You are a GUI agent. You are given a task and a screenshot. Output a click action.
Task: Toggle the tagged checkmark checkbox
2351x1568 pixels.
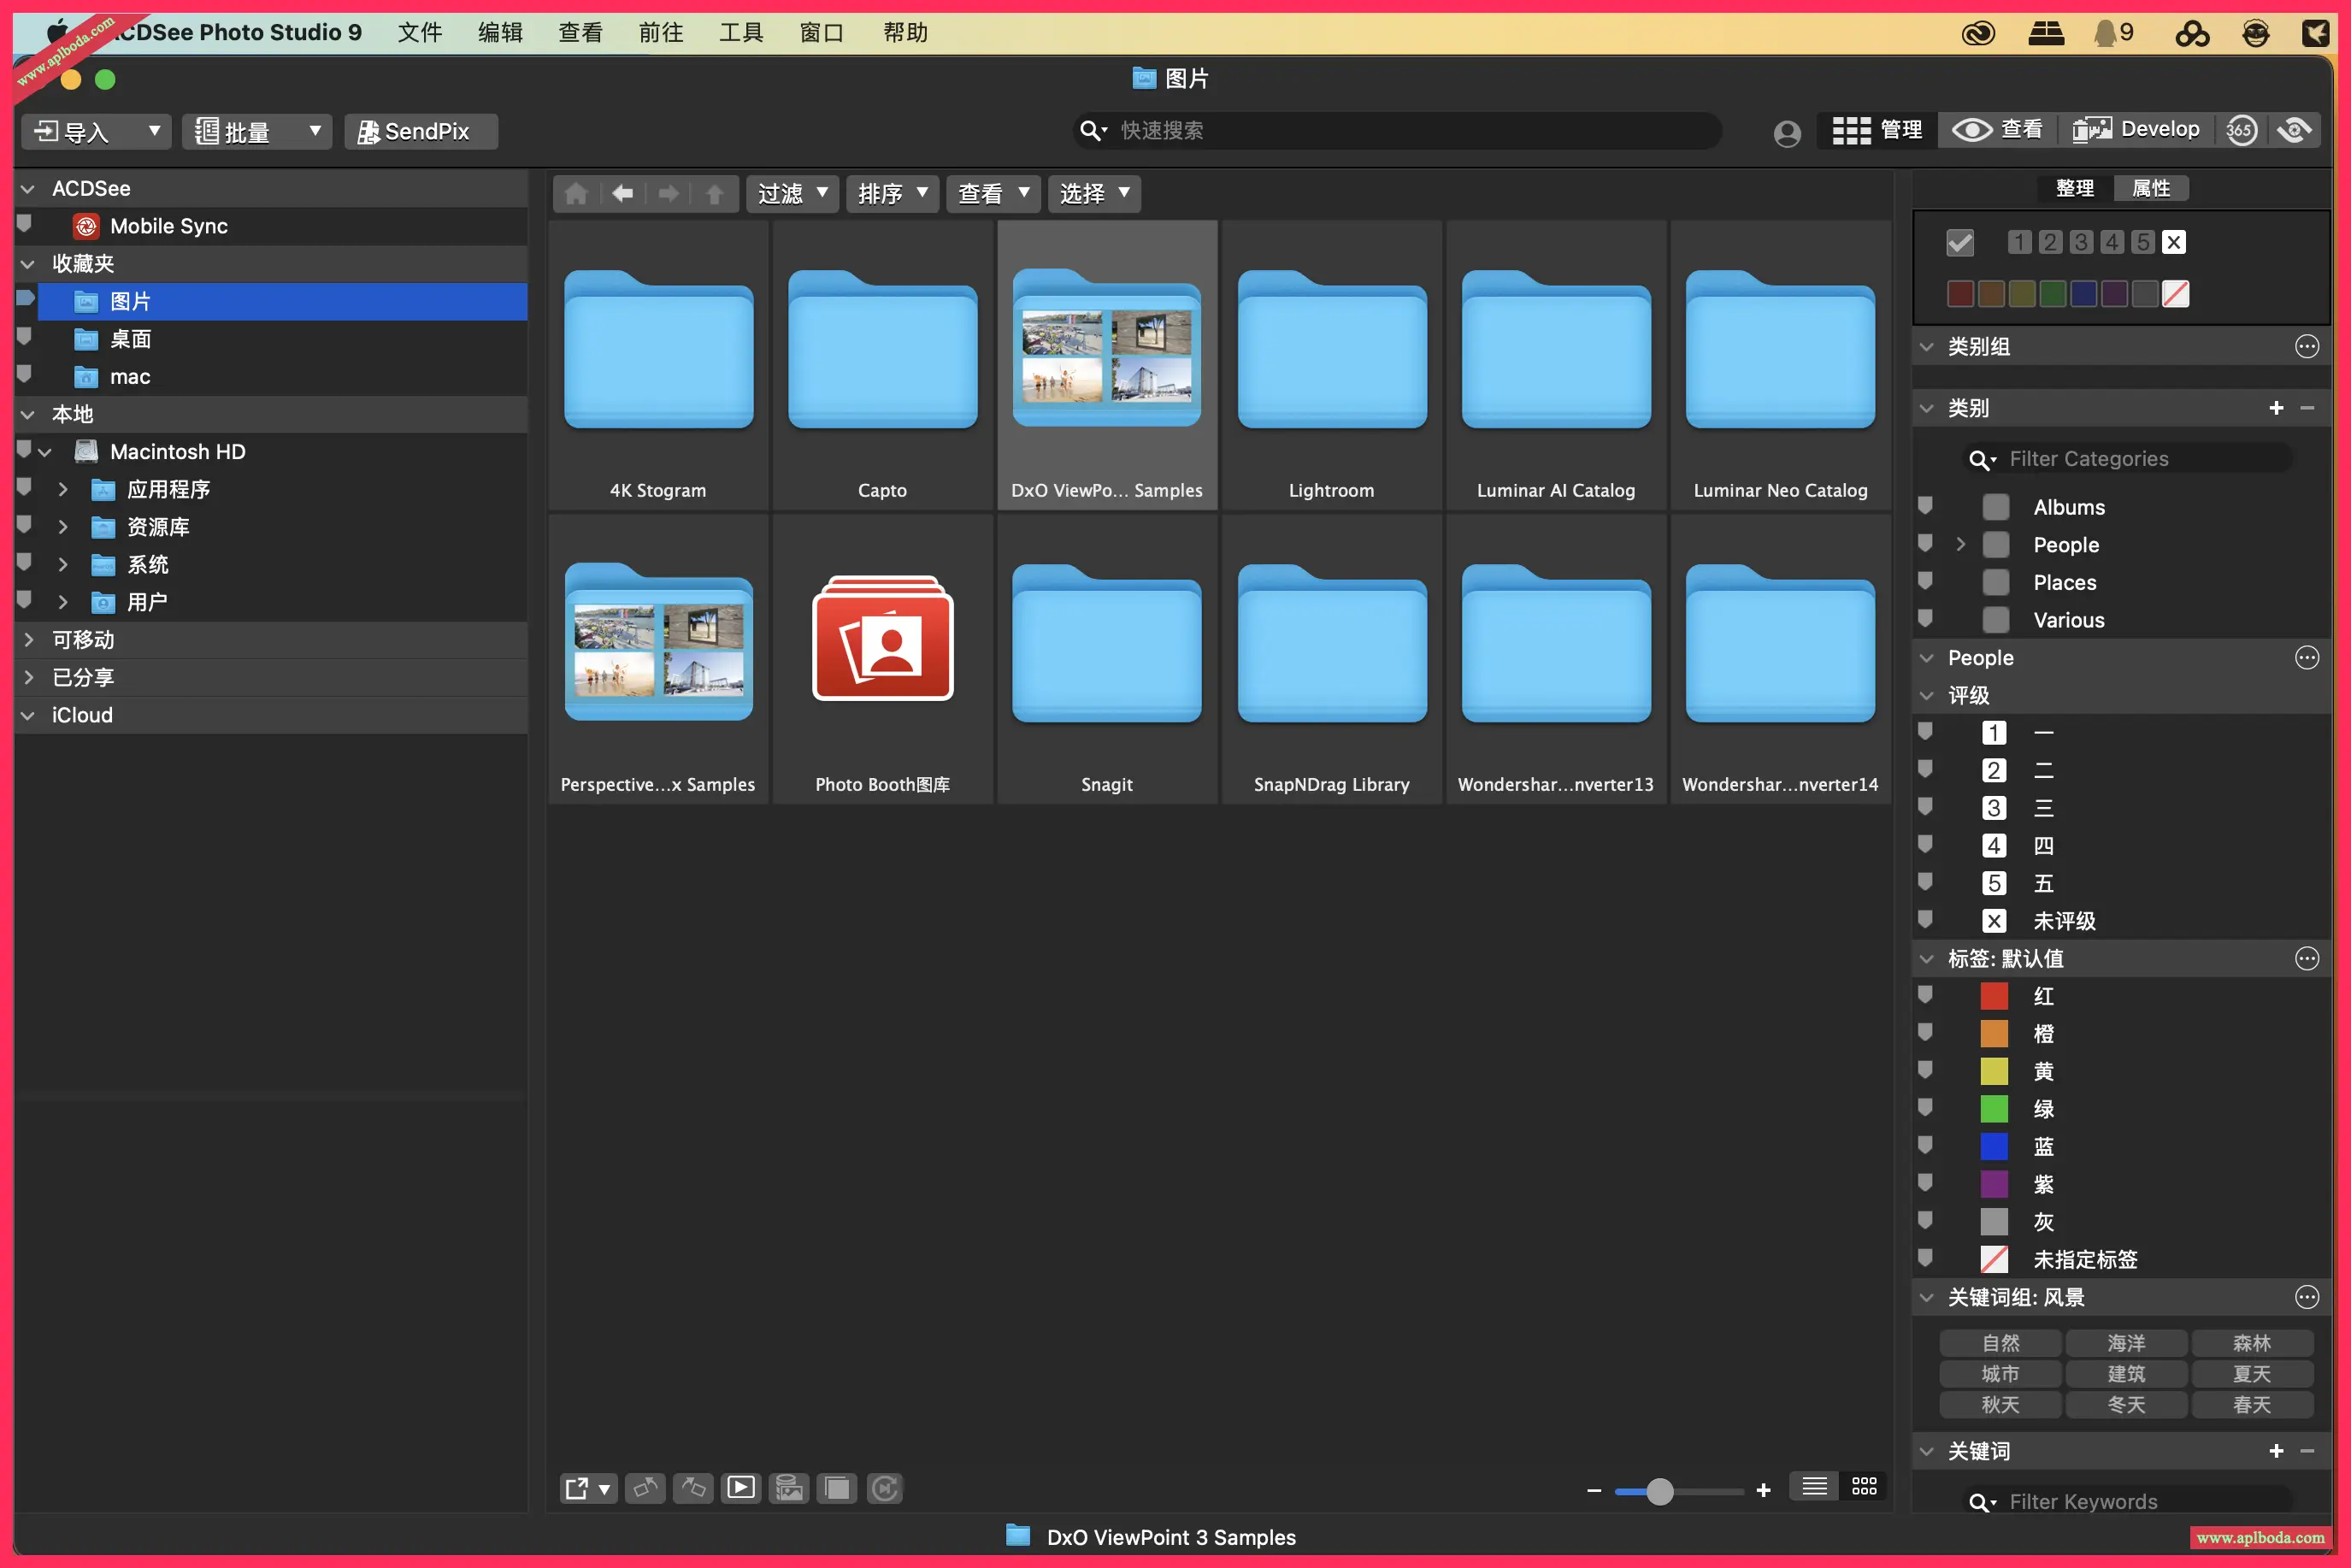(x=1960, y=242)
